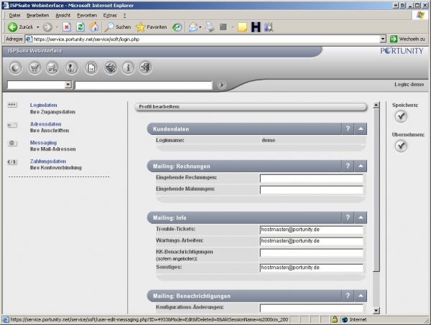Click the browser Refresh icon
The image size is (431, 325).
point(80,27)
